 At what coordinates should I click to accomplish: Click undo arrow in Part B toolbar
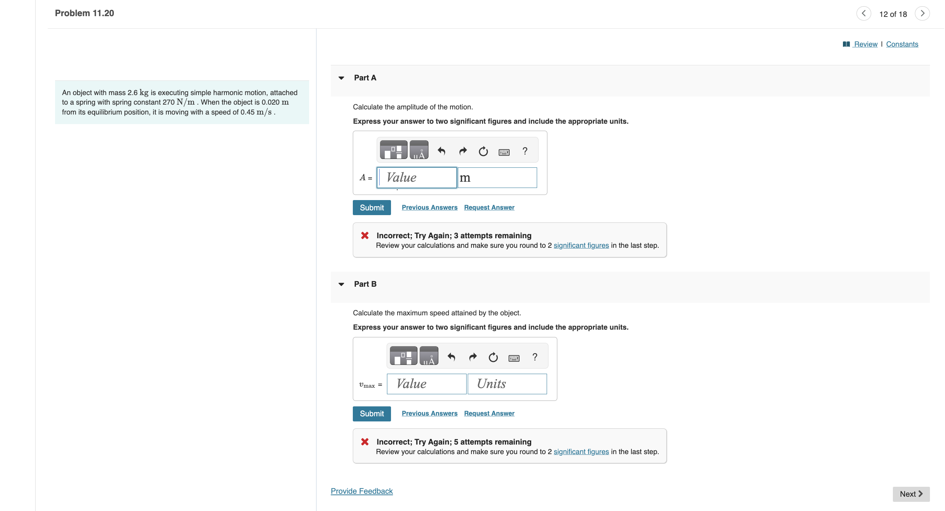click(x=451, y=357)
